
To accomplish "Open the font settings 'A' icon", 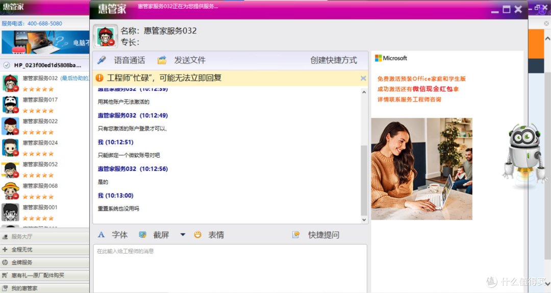I will coord(101,235).
